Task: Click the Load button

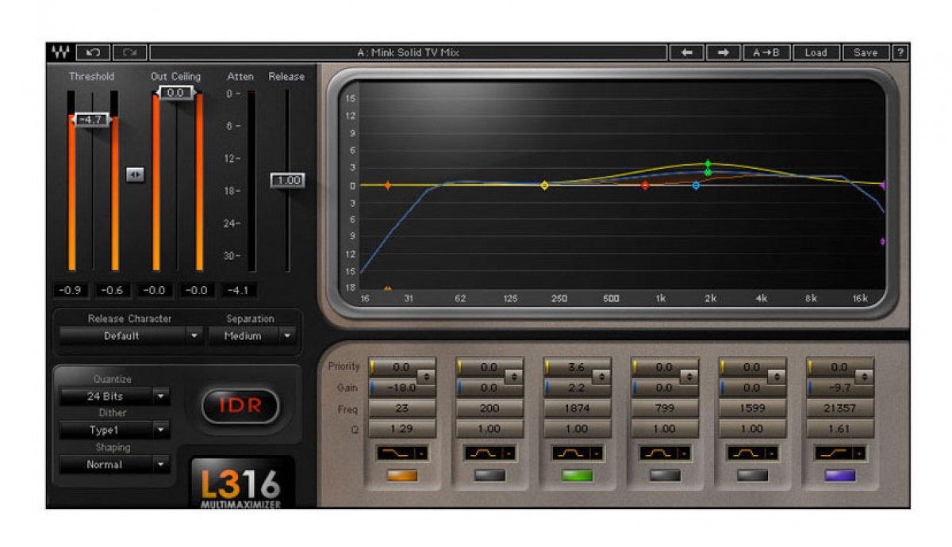Action: tap(816, 52)
